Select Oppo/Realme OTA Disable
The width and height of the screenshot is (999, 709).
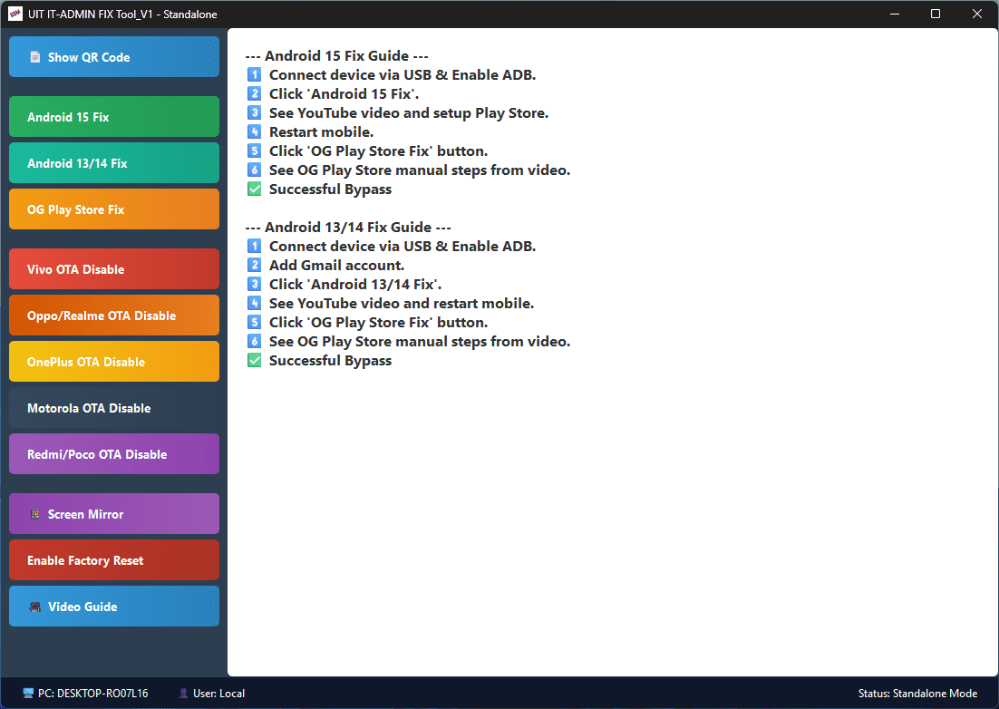click(x=114, y=316)
